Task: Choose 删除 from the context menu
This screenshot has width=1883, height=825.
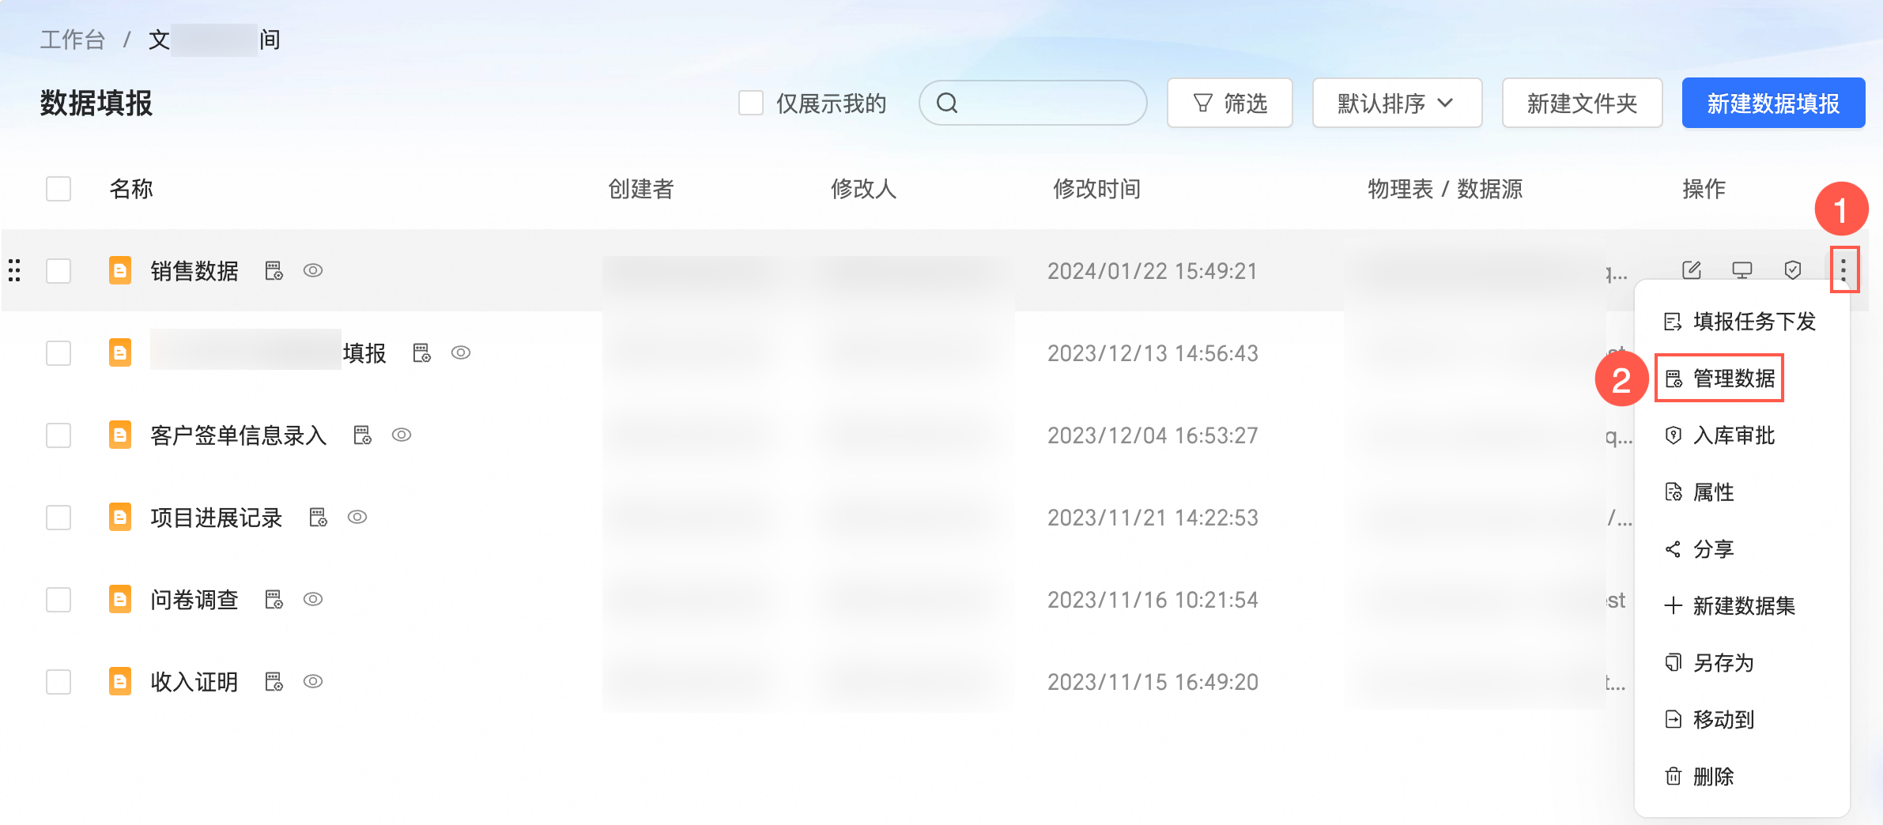Action: (1741, 777)
